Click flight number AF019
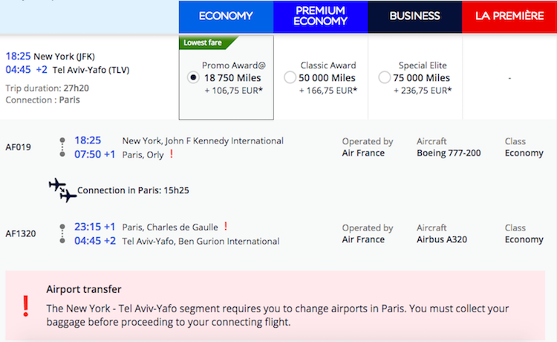 point(18,147)
